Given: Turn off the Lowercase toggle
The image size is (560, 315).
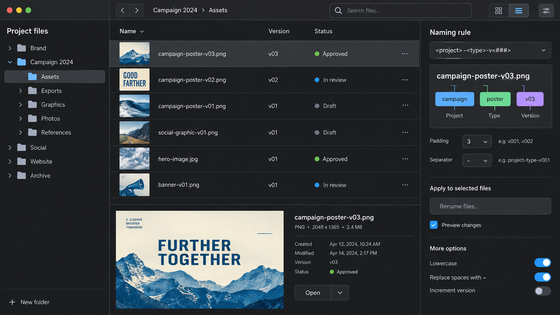Looking at the screenshot, I should point(543,263).
